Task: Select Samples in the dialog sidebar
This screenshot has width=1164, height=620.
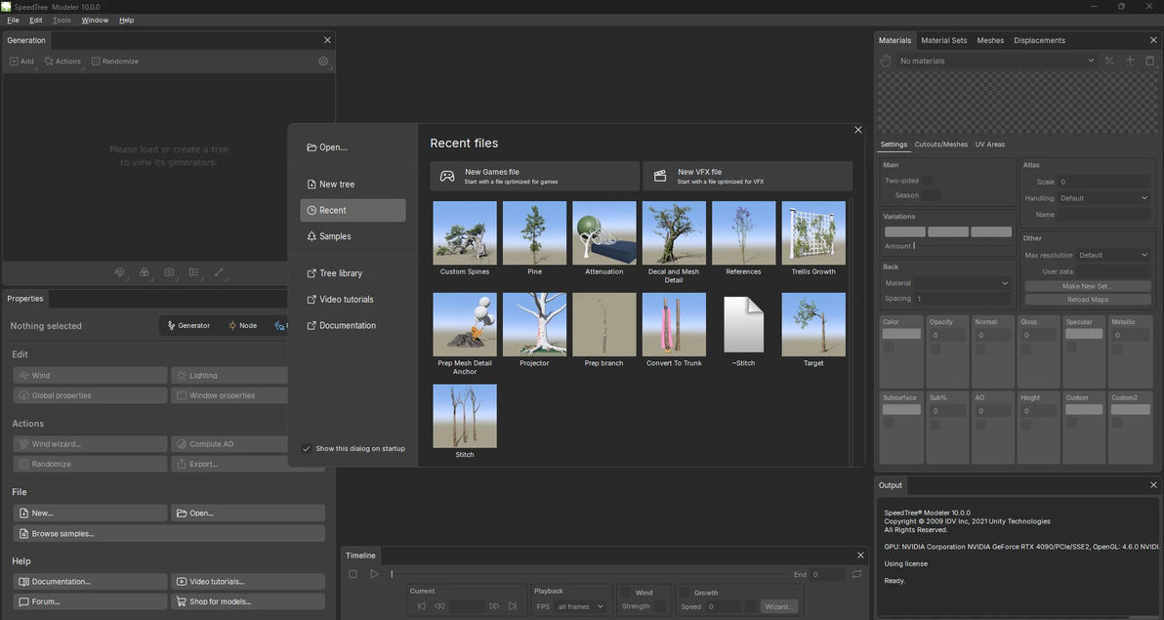Action: point(335,236)
